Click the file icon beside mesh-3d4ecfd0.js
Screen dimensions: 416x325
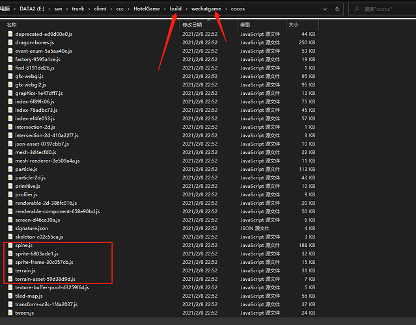(10, 152)
